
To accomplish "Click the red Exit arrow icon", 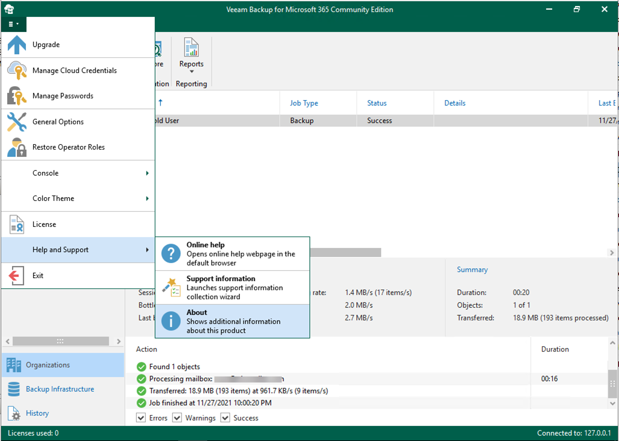I will (17, 276).
